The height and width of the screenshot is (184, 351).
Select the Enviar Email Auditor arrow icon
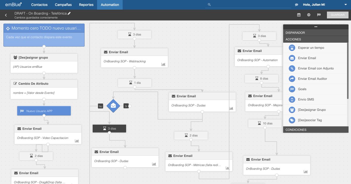point(292,79)
